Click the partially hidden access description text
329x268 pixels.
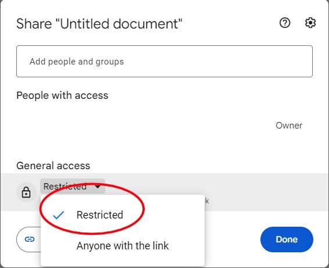tap(207, 201)
